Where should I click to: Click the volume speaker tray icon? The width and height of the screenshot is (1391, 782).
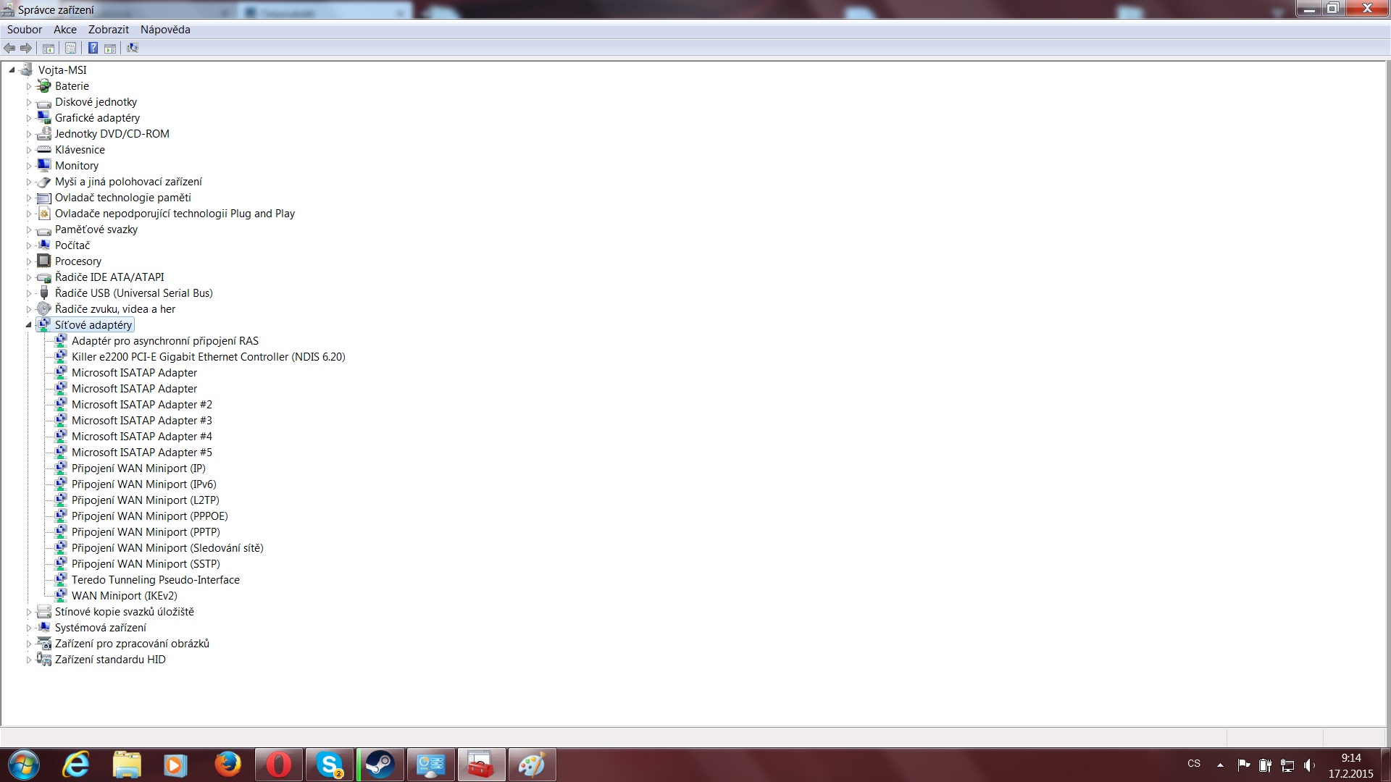click(x=1309, y=765)
